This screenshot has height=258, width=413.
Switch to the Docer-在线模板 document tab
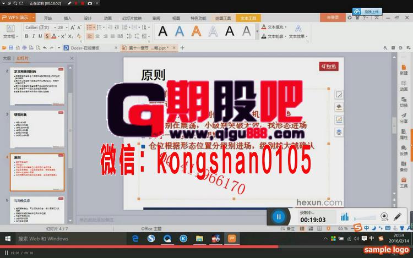tap(85, 48)
